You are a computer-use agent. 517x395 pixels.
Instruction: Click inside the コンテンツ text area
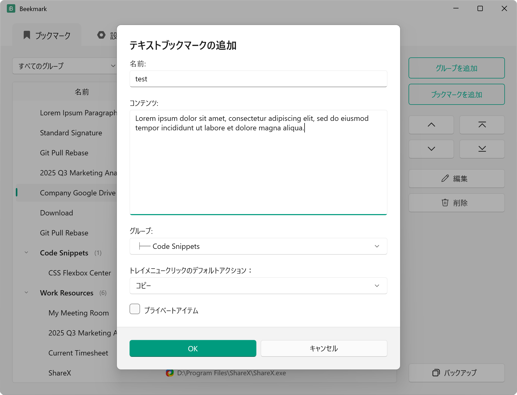pyautogui.click(x=258, y=162)
